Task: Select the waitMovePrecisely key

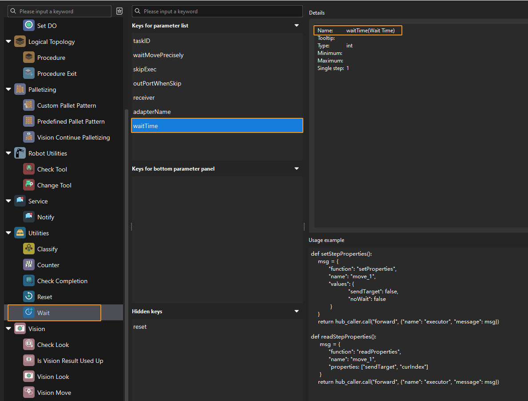Action: click(x=159, y=55)
